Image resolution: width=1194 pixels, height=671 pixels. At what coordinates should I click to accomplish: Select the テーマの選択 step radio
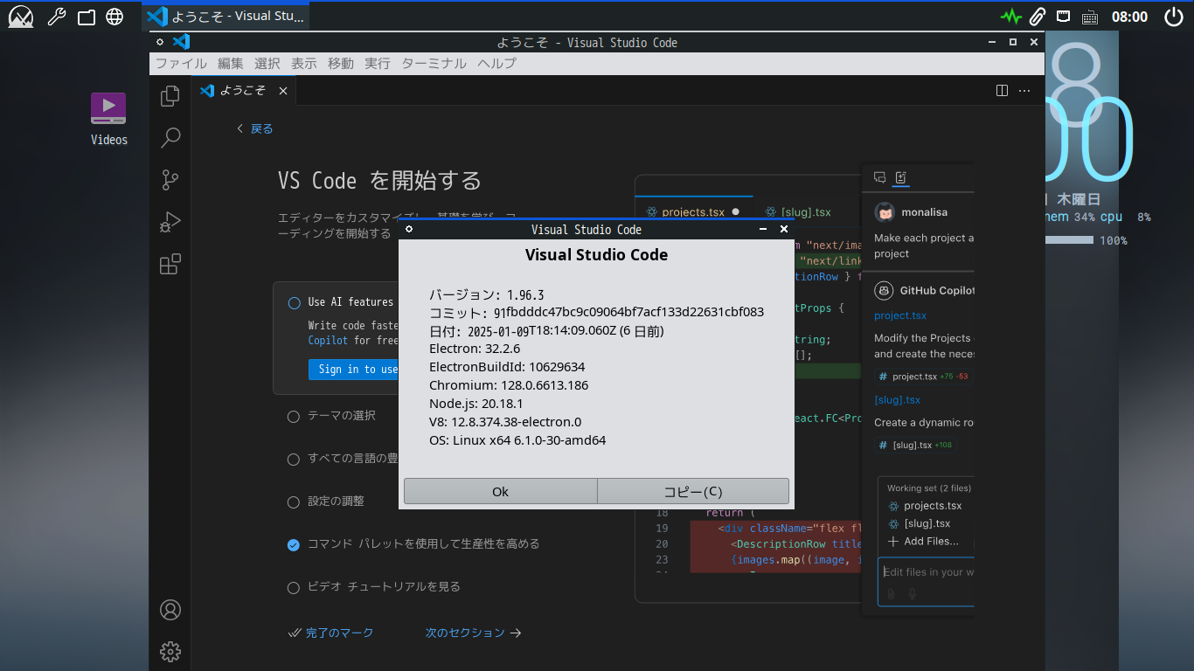click(x=294, y=416)
